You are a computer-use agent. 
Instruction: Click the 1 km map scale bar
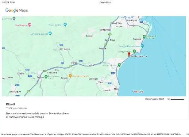(178, 99)
